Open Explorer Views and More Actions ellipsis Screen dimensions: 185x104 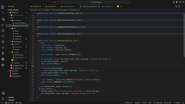tap(26, 6)
